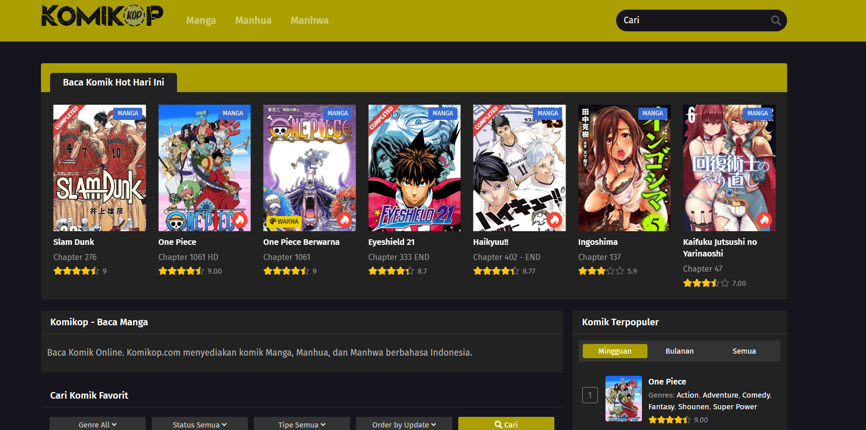Open the Ingoshima cover thumbnail
Image resolution: width=866 pixels, height=430 pixels.
624,168
